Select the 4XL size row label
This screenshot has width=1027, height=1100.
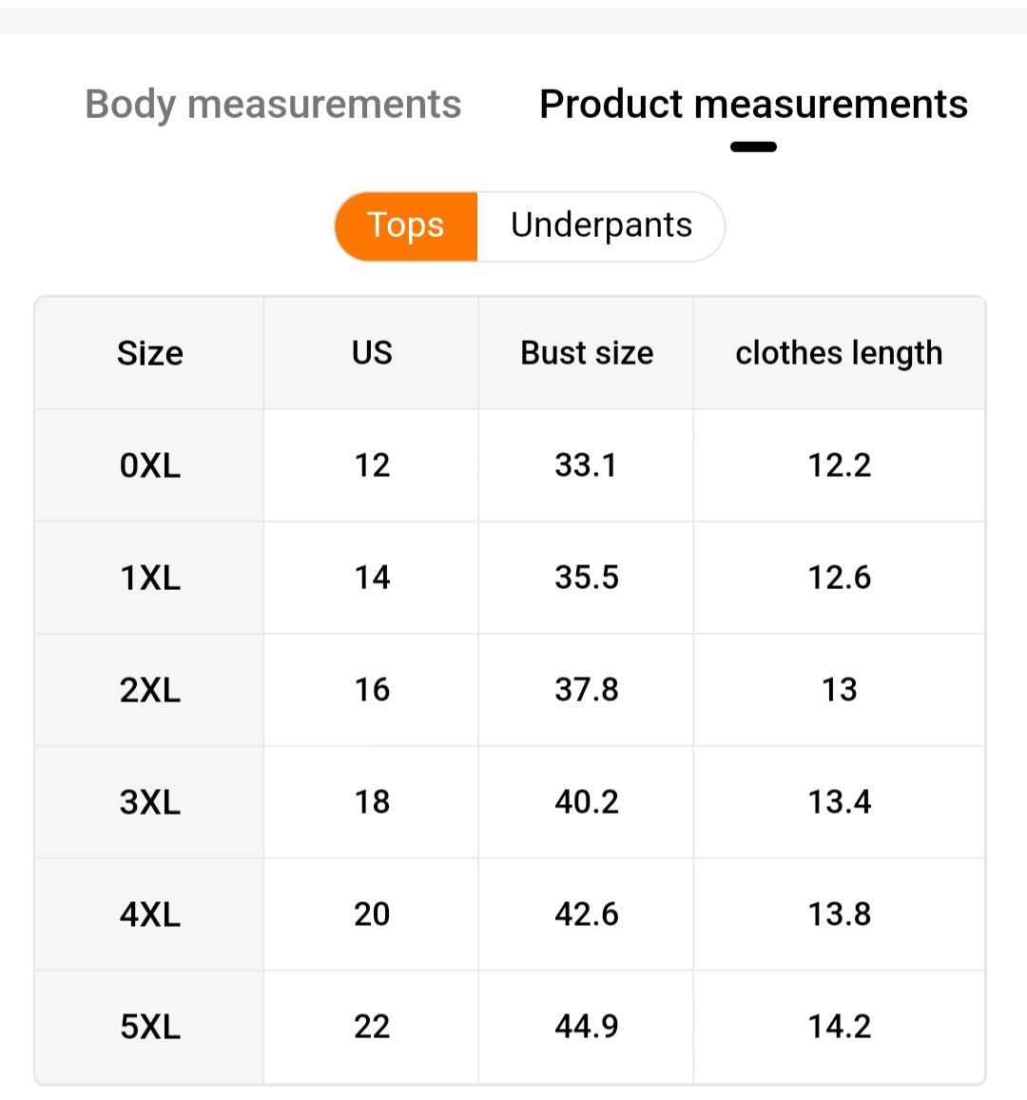[150, 914]
